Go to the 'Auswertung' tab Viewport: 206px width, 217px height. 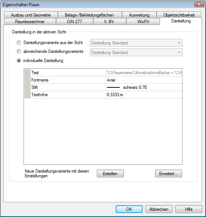click(139, 15)
